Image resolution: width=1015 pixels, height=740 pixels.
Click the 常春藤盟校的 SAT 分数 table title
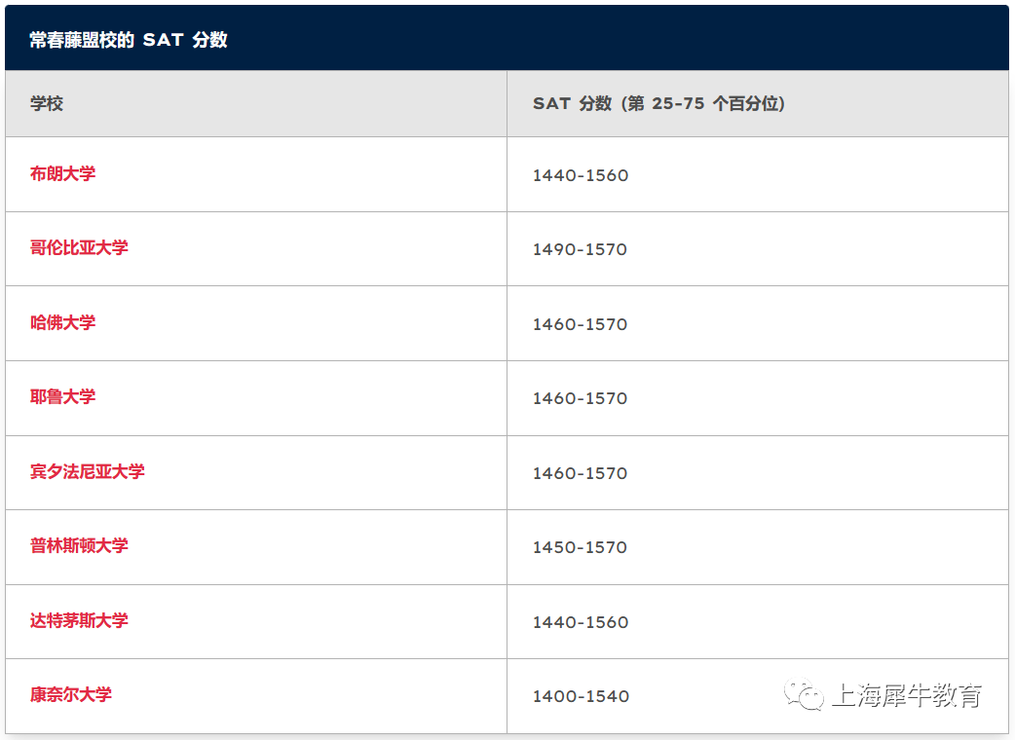[x=129, y=40]
